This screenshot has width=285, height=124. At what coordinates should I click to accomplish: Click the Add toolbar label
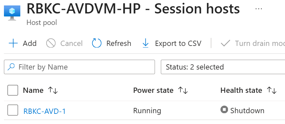(x=29, y=43)
